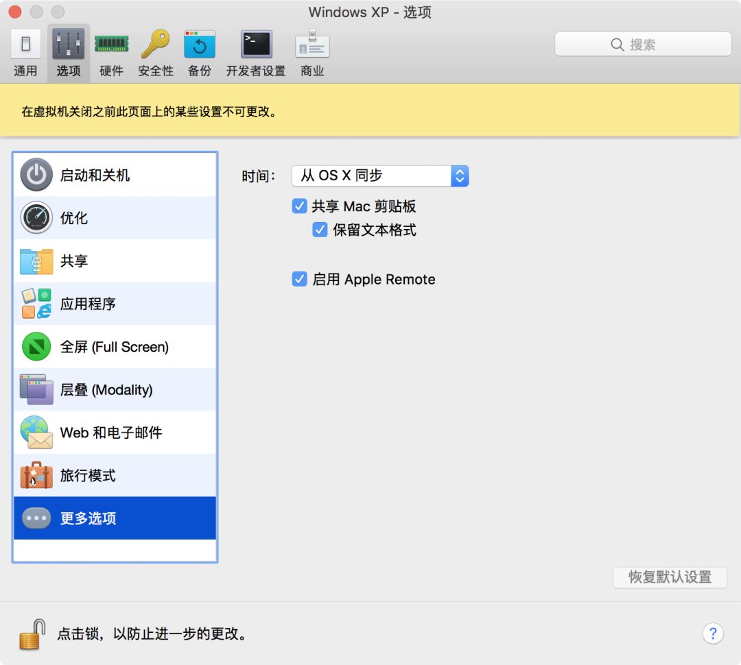Select 全屏 (Full Screen) row
The width and height of the screenshot is (741, 665).
pos(115,347)
